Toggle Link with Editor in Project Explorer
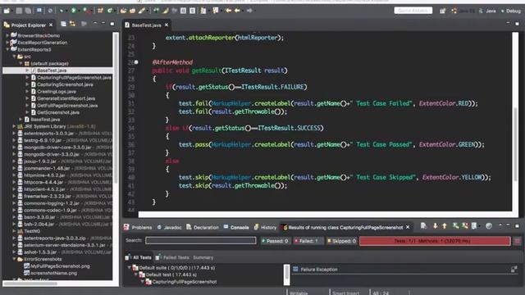The image size is (525, 295). click(x=72, y=24)
